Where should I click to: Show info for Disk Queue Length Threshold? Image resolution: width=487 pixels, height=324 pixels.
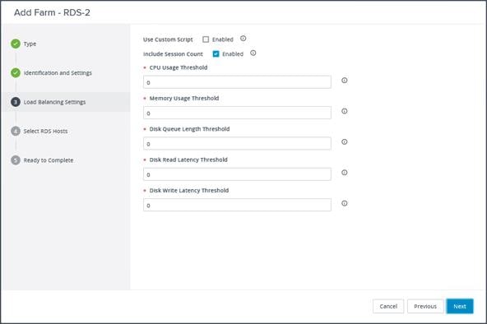point(345,141)
